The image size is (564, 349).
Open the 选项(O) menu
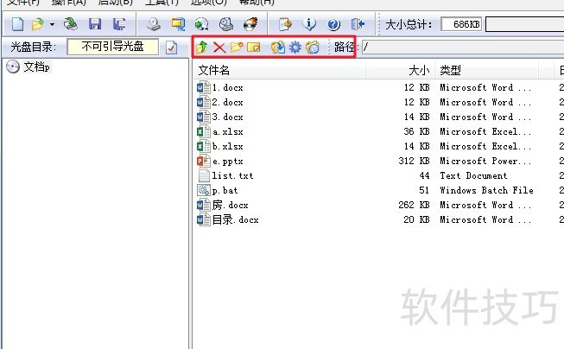(x=209, y=2)
